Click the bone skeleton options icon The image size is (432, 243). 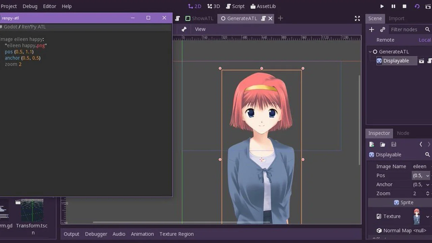[184, 29]
